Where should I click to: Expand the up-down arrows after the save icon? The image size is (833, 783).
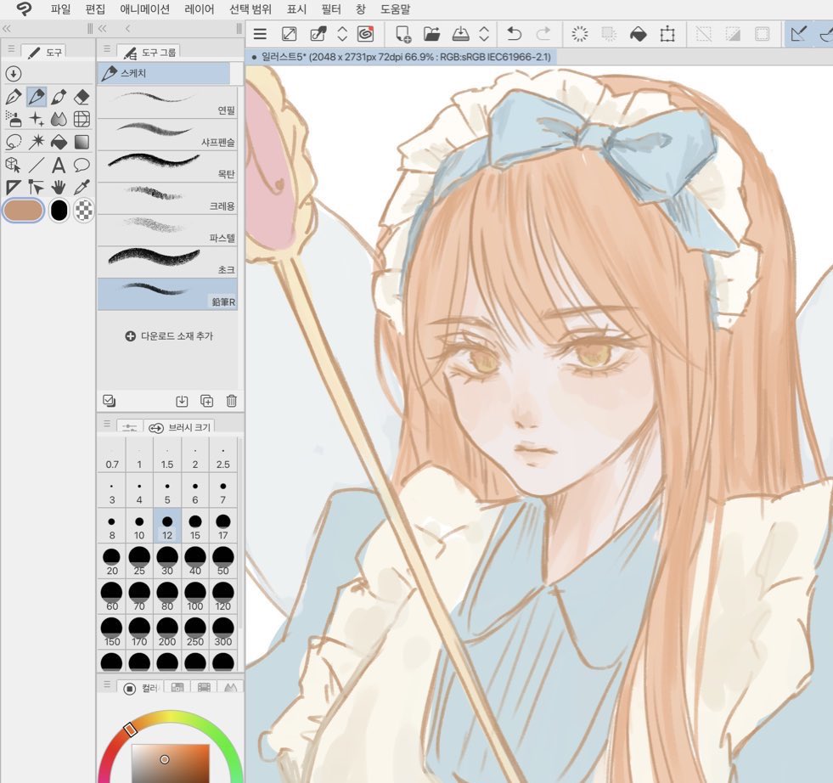[484, 34]
